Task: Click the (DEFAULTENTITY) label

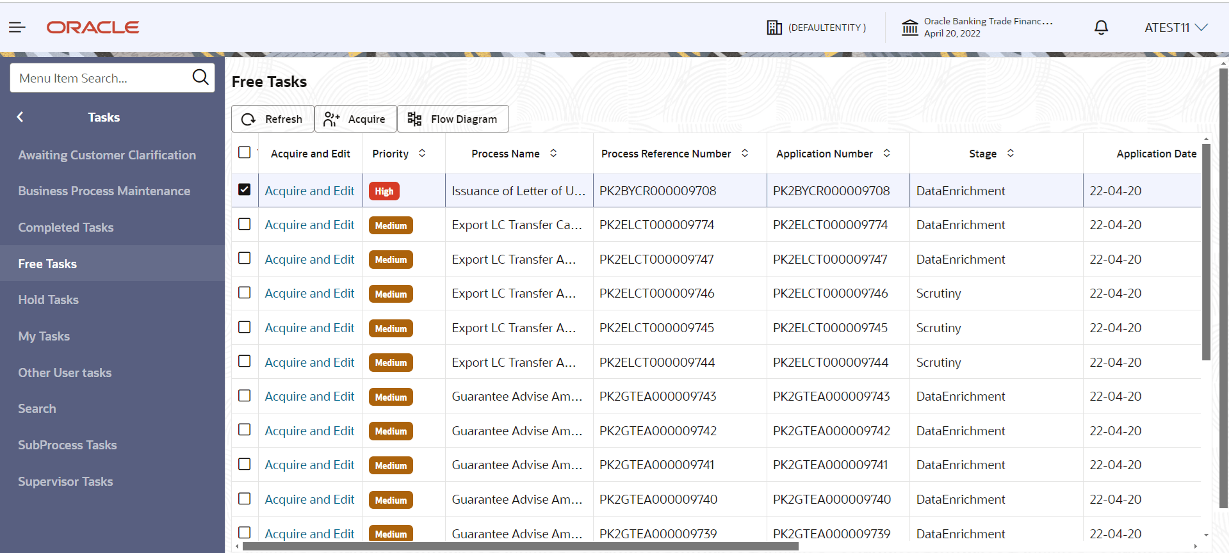Action: [x=827, y=28]
